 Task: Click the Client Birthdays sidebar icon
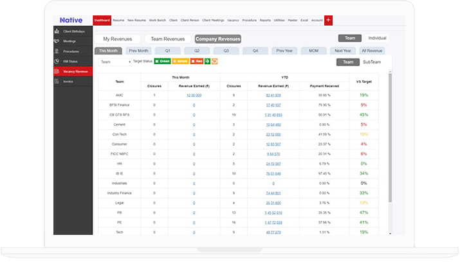coord(57,31)
